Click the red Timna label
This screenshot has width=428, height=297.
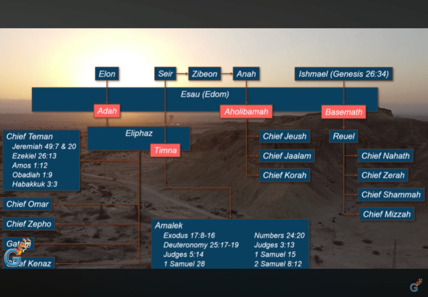tap(166, 150)
